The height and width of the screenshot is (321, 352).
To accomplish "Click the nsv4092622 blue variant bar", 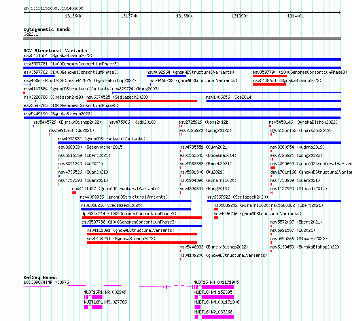I will (x=199, y=143).
